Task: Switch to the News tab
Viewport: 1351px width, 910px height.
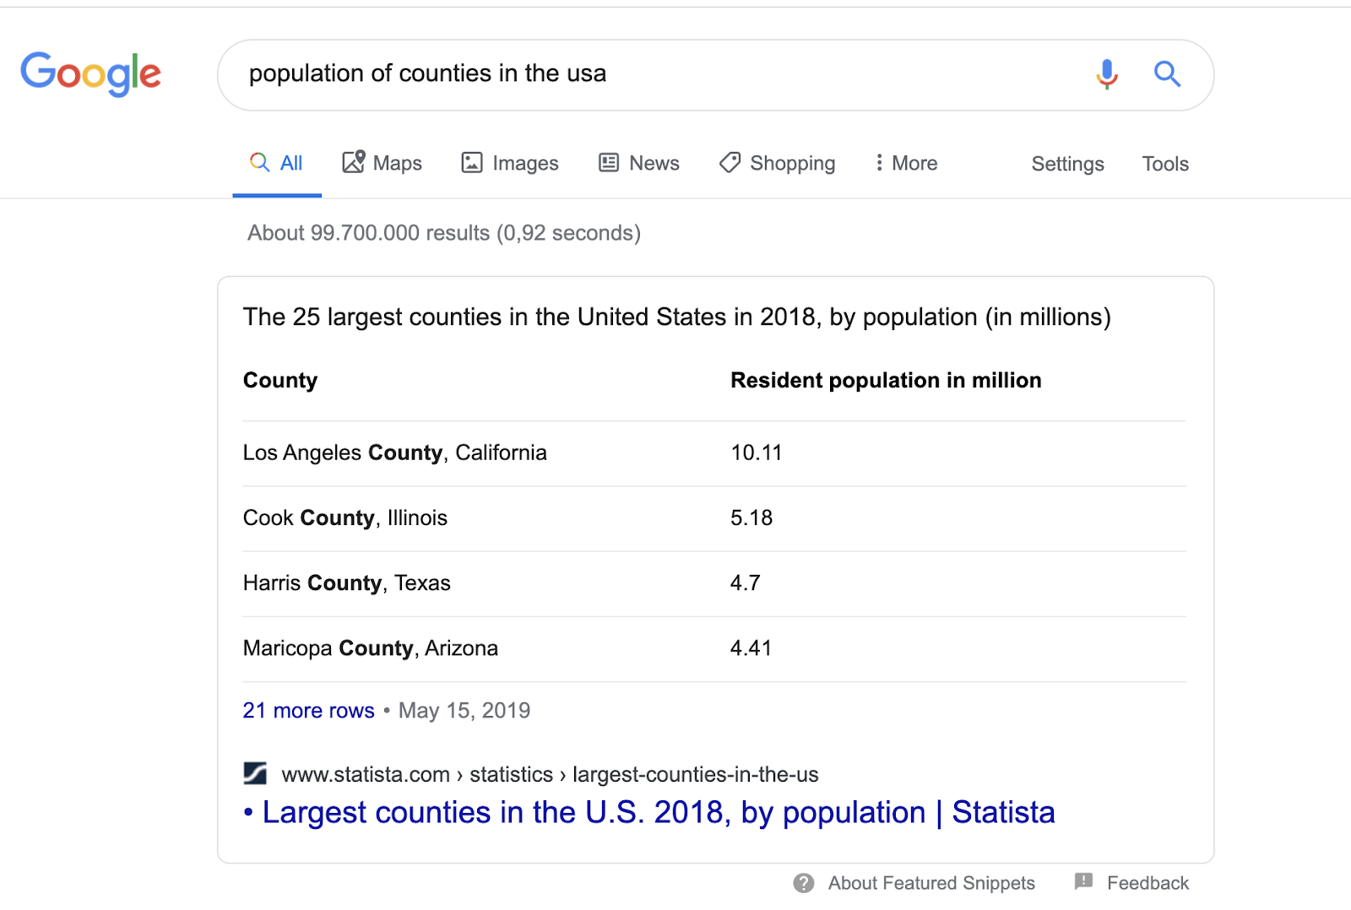Action: pyautogui.click(x=639, y=163)
